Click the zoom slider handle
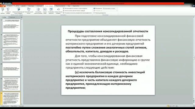 [x=185, y=106]
